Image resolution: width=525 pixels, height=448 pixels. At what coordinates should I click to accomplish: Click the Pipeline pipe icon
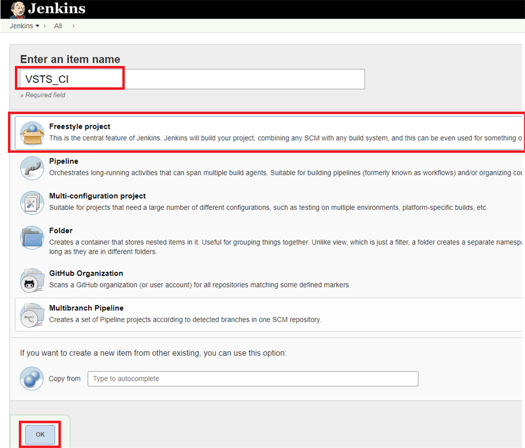pos(32,168)
